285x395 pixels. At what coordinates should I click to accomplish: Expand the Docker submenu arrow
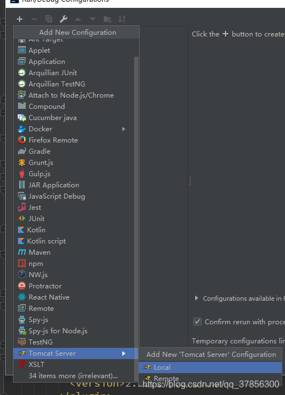(x=123, y=129)
